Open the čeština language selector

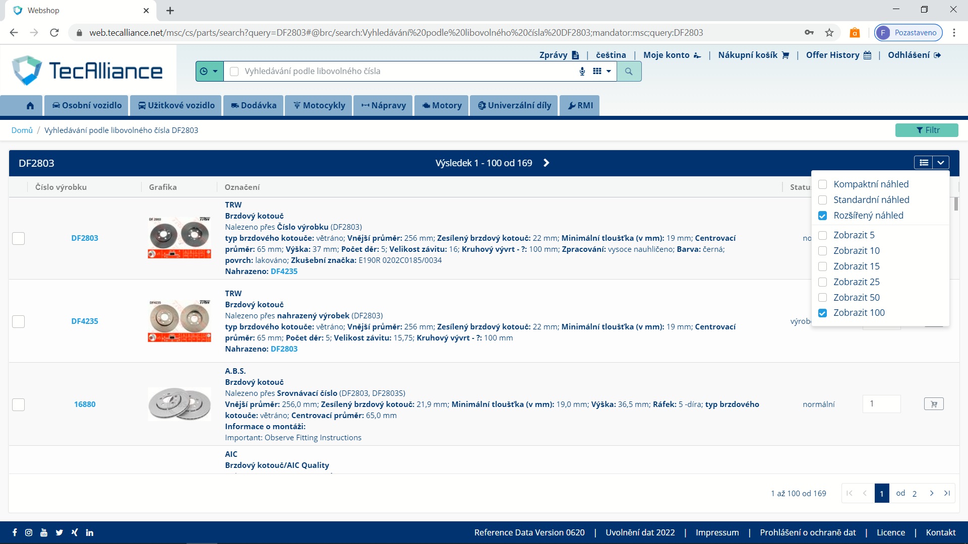pos(611,55)
